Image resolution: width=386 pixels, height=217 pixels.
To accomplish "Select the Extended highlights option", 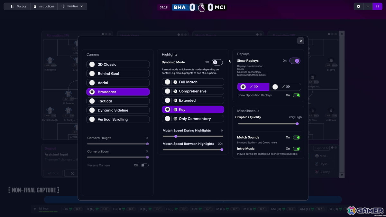I will click(193, 101).
